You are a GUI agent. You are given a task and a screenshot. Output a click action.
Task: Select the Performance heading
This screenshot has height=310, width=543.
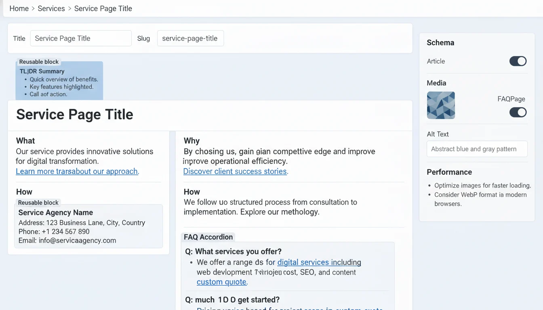pyautogui.click(x=449, y=172)
